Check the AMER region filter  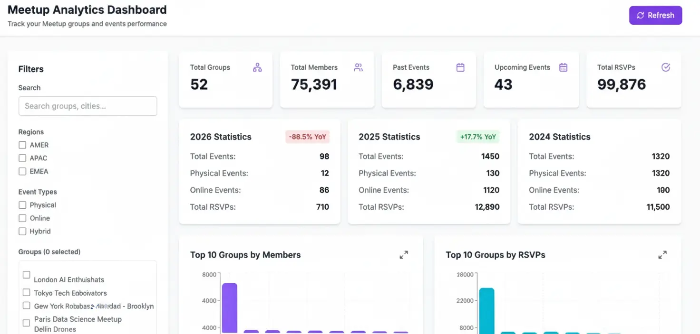(x=22, y=145)
